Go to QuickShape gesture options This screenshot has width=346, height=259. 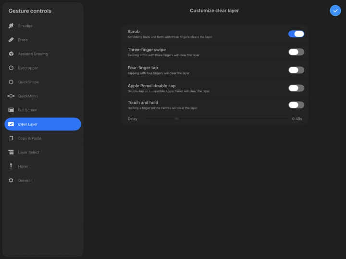[43, 82]
